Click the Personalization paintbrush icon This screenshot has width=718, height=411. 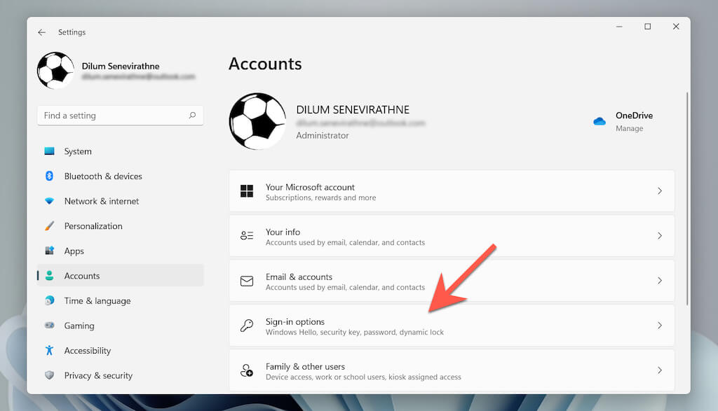[50, 226]
